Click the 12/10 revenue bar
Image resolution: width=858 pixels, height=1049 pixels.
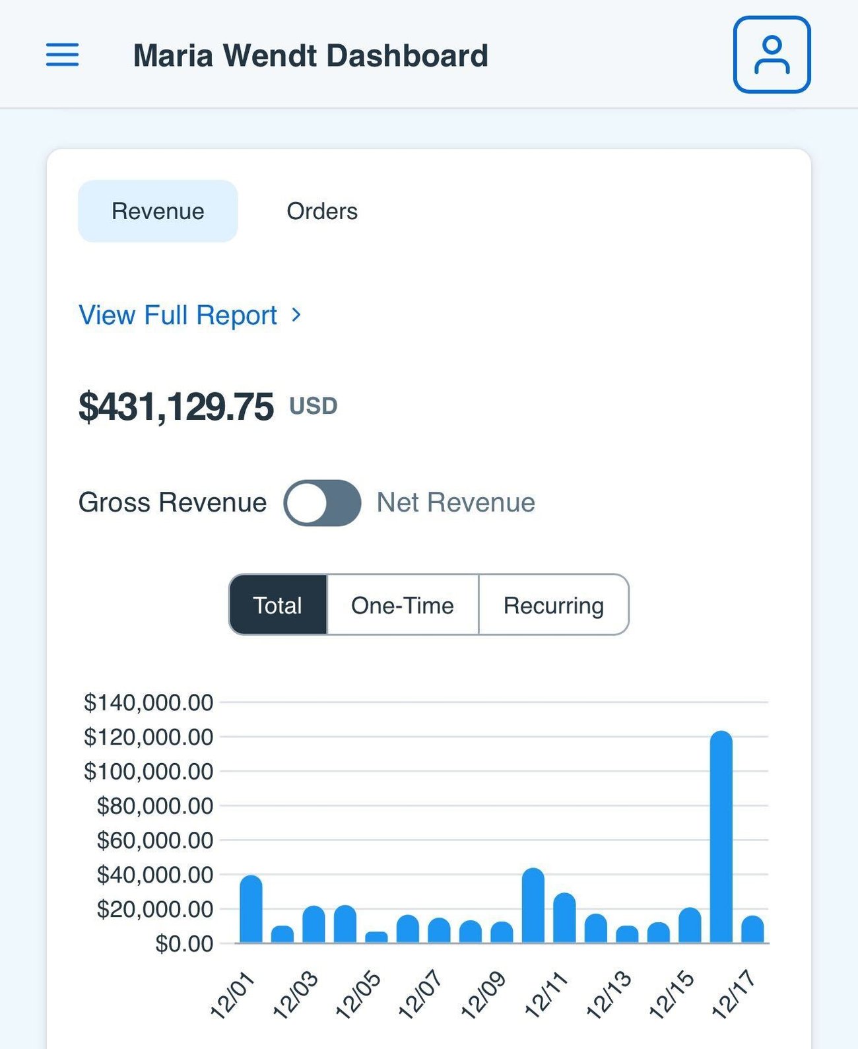[x=533, y=908]
